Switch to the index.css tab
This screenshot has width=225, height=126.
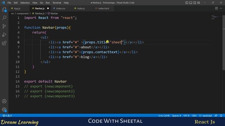click(61, 8)
